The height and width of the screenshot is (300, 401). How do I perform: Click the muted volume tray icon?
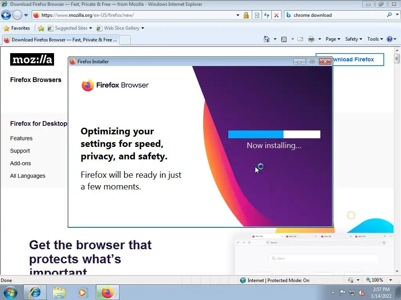pos(361,293)
